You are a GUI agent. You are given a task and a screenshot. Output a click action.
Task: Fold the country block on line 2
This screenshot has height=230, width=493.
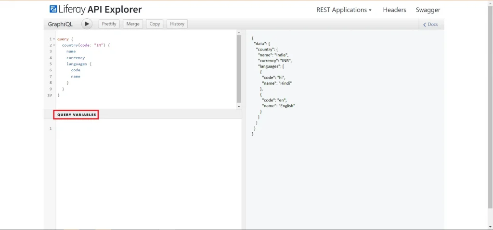pyautogui.click(x=54, y=45)
